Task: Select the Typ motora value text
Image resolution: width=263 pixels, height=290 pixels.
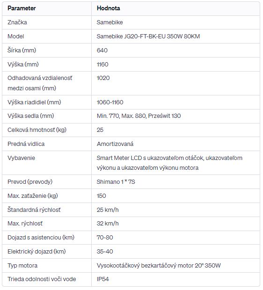Action: 159,266
